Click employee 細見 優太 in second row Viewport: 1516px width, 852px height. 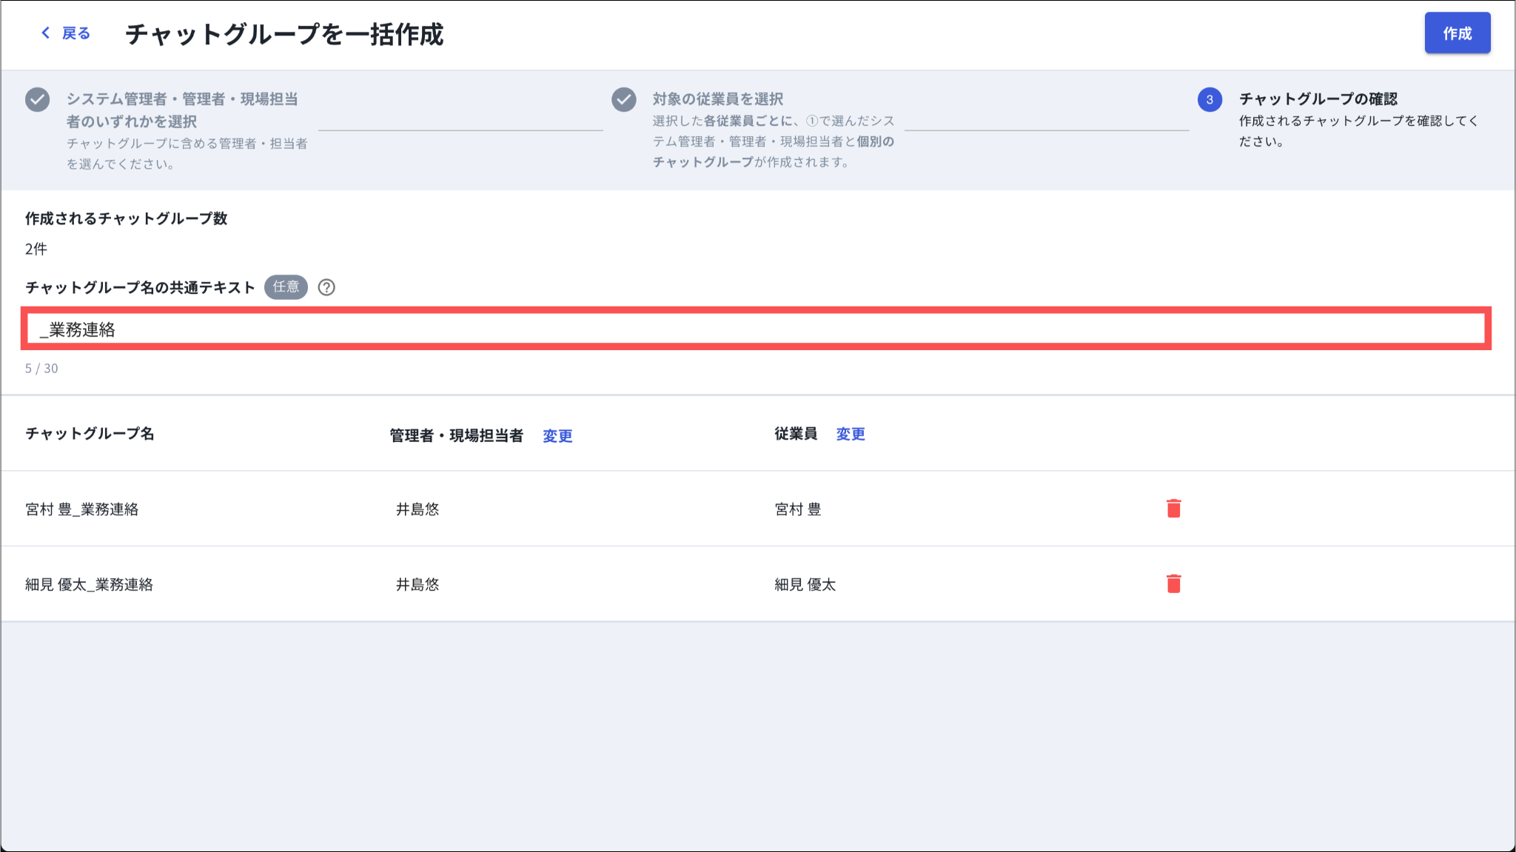(x=805, y=585)
